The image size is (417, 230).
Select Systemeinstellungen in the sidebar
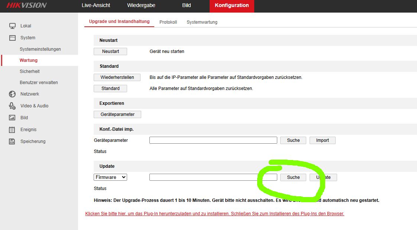(40, 49)
